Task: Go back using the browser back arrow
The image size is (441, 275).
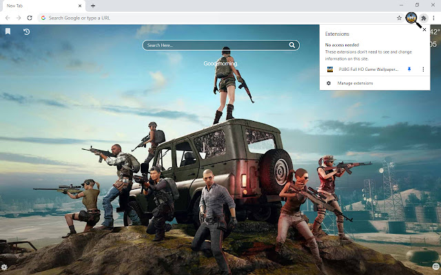Action: coord(8,18)
